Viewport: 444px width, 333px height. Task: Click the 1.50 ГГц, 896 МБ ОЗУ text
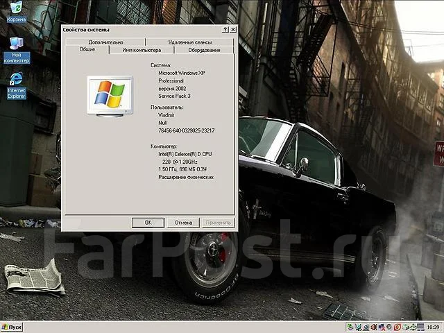[182, 169]
